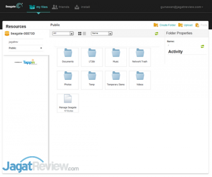
Task: Click the 47 Bytes size label
Action: pyautogui.click(x=69, y=111)
